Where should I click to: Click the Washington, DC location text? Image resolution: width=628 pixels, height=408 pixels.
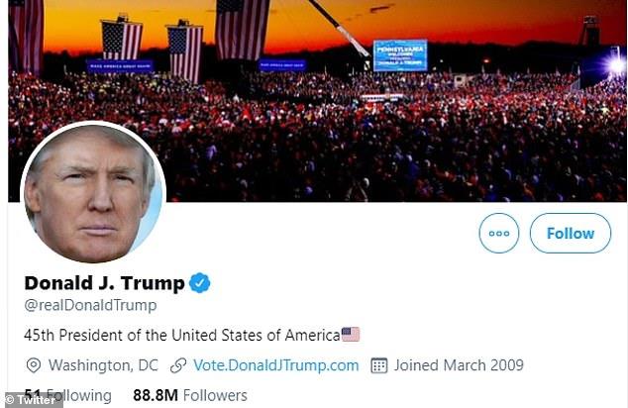click(x=103, y=365)
